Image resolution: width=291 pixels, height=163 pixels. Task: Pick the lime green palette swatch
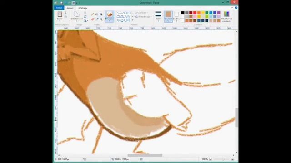coord(207,17)
